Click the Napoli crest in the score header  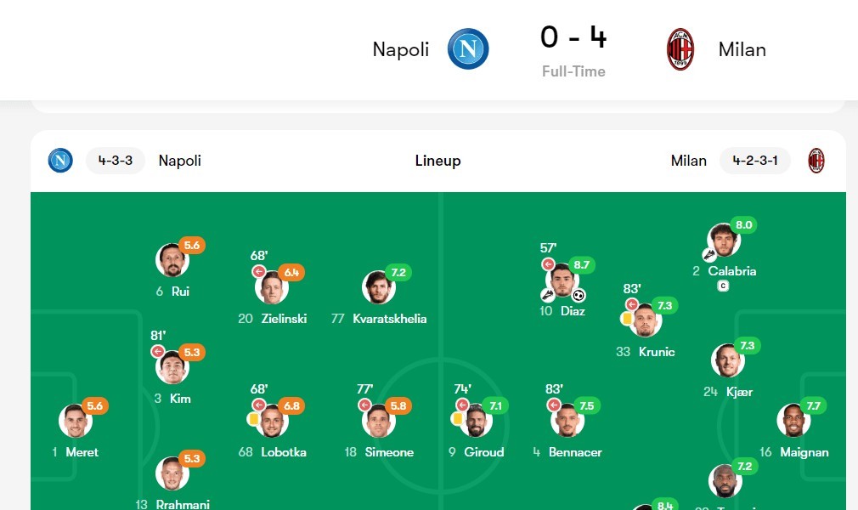coord(468,49)
